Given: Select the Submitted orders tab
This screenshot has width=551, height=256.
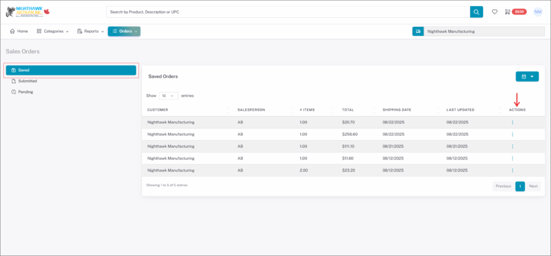Looking at the screenshot, I should tap(27, 81).
